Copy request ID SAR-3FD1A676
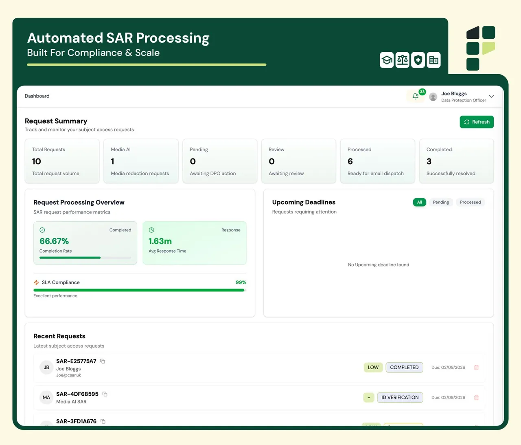This screenshot has height=445, width=521. coord(103,421)
